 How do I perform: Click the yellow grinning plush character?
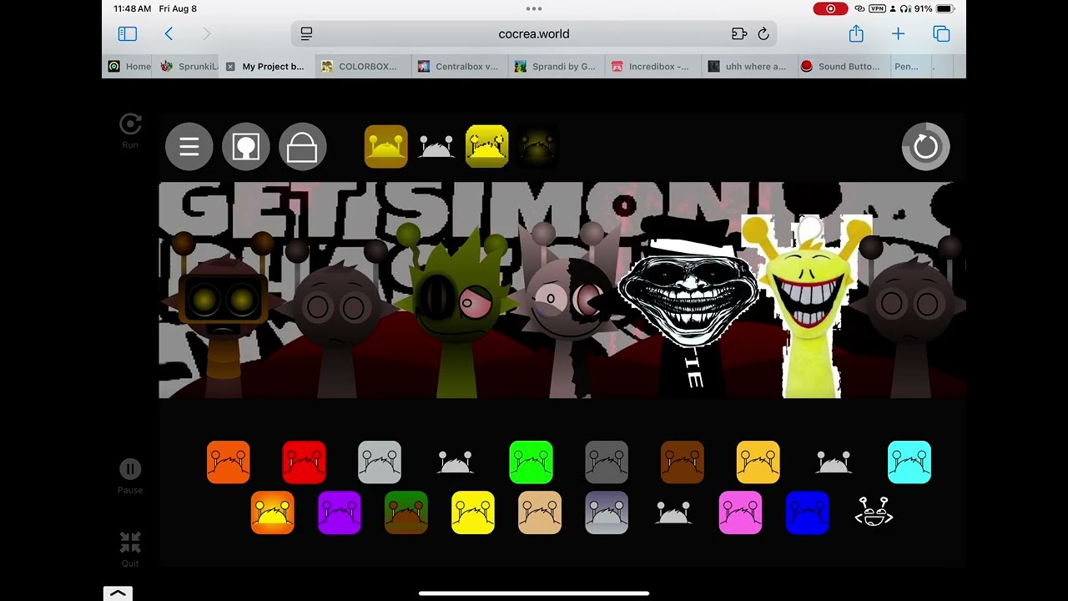pyautogui.click(x=808, y=307)
